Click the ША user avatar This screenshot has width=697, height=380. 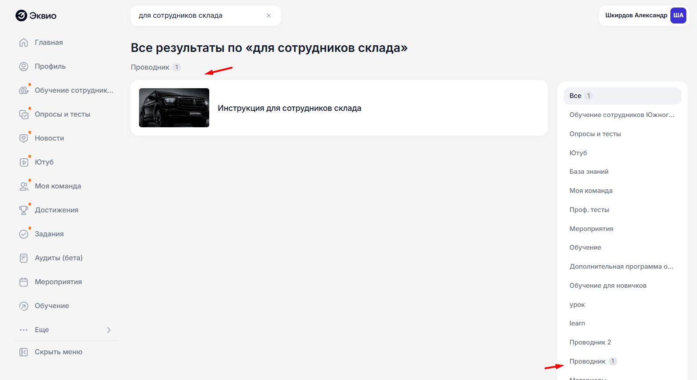point(678,16)
